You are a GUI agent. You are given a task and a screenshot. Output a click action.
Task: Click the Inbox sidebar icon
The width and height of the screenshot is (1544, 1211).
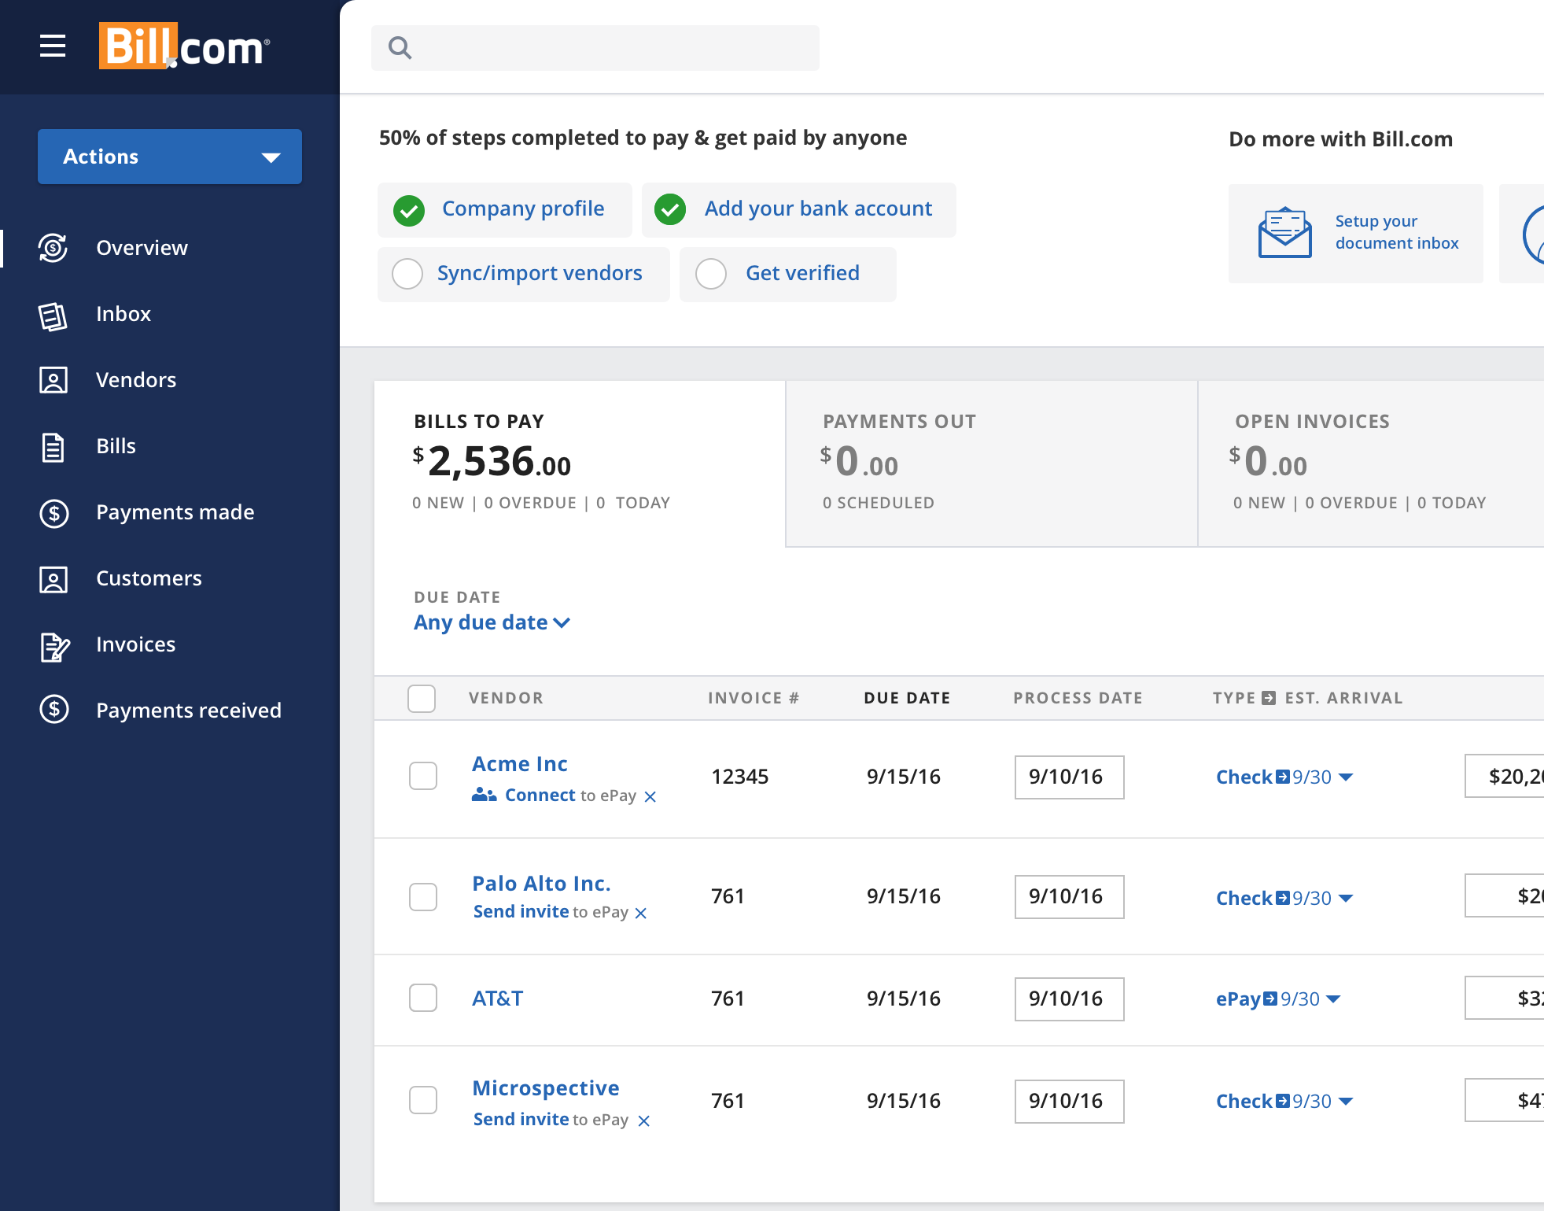point(53,316)
